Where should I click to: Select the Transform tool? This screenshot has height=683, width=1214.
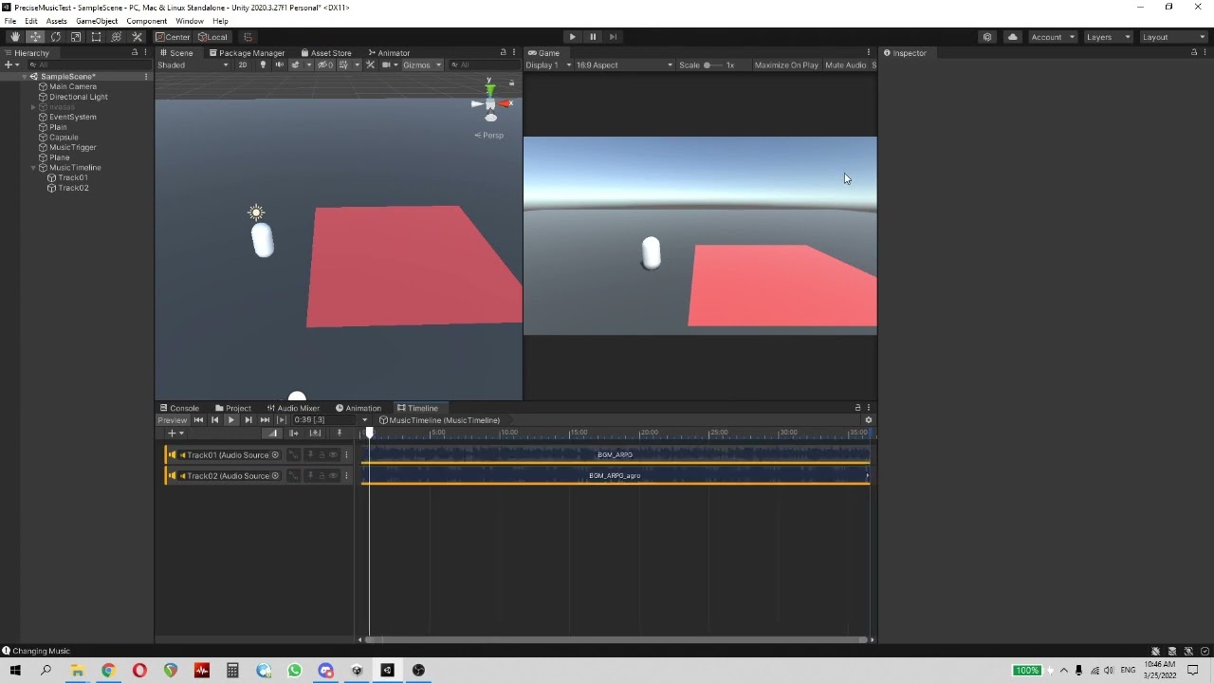tap(116, 37)
